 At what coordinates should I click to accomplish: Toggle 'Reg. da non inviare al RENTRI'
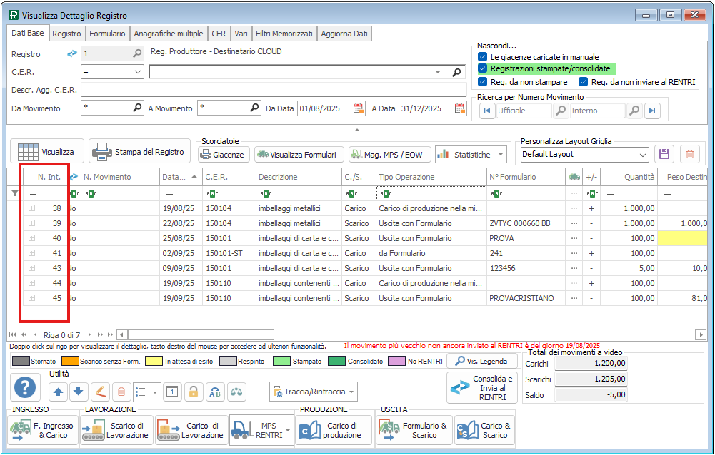[x=584, y=82]
